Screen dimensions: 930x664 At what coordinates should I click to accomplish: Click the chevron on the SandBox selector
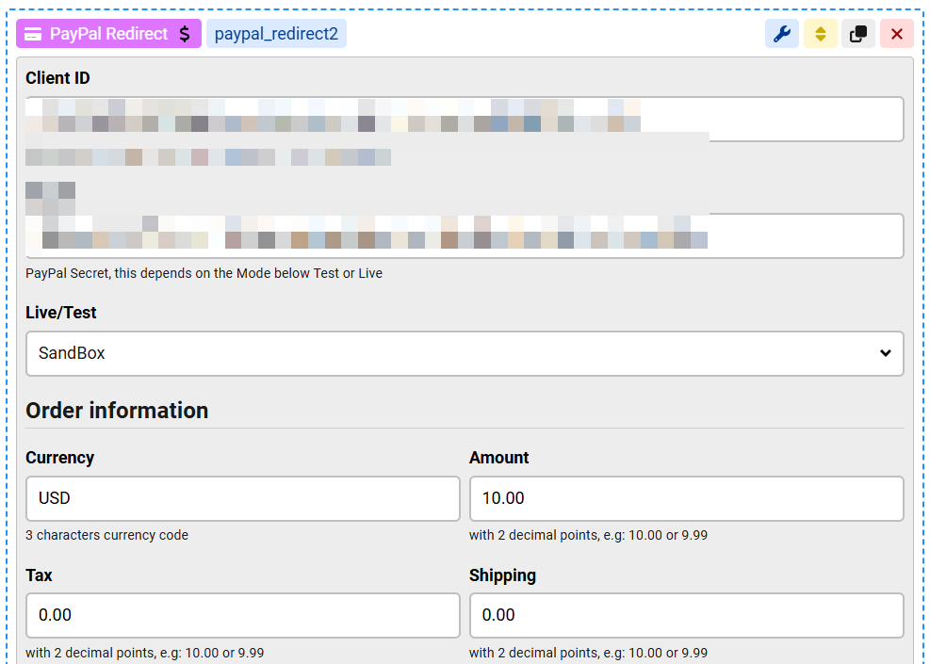coord(885,353)
